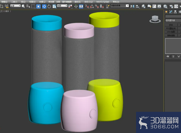
Task: Open the Modifier List dropdown
Action: coord(173,21)
